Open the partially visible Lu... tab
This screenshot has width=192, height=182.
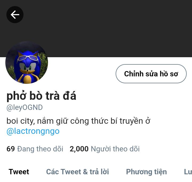[x=188, y=172]
